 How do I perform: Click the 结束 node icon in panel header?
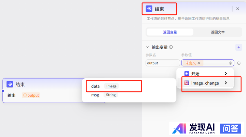(149, 9)
